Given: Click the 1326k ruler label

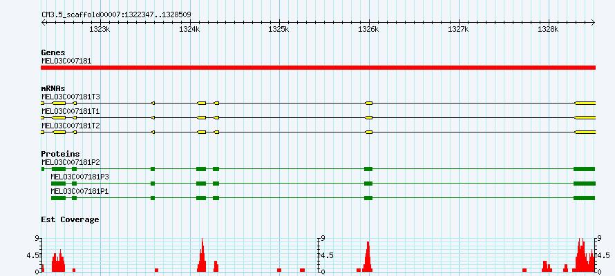Looking at the screenshot, I should 369,29.
